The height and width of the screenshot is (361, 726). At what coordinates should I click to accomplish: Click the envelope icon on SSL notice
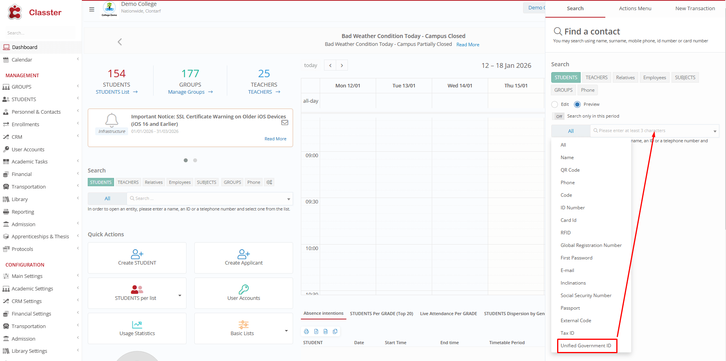tap(285, 123)
